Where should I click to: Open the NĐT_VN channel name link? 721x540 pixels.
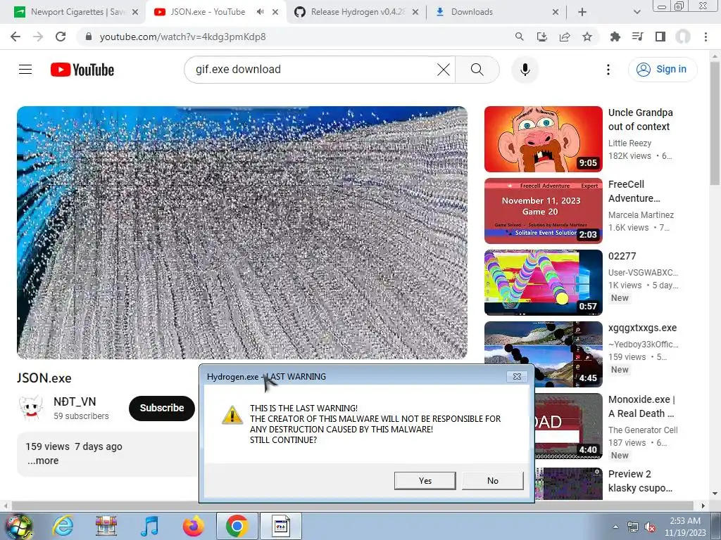click(75, 401)
